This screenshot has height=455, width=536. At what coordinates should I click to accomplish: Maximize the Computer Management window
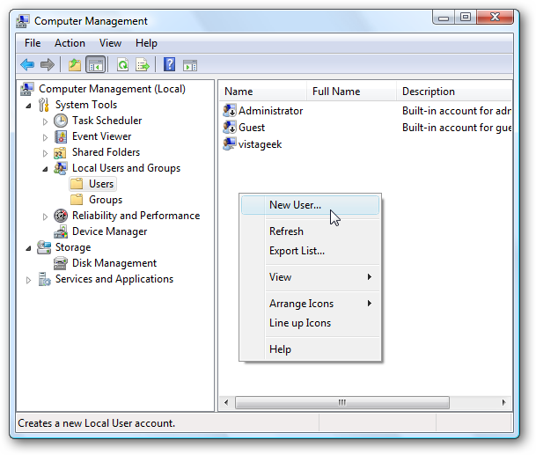click(466, 17)
